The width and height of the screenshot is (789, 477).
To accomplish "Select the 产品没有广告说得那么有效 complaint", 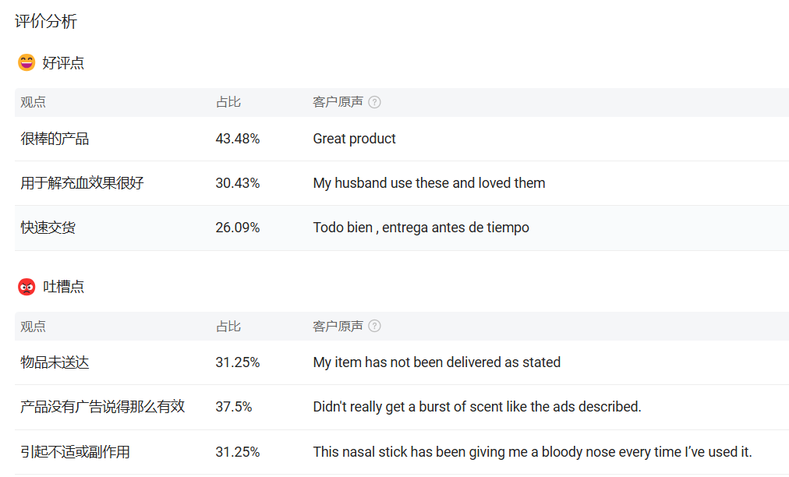I will pos(103,407).
